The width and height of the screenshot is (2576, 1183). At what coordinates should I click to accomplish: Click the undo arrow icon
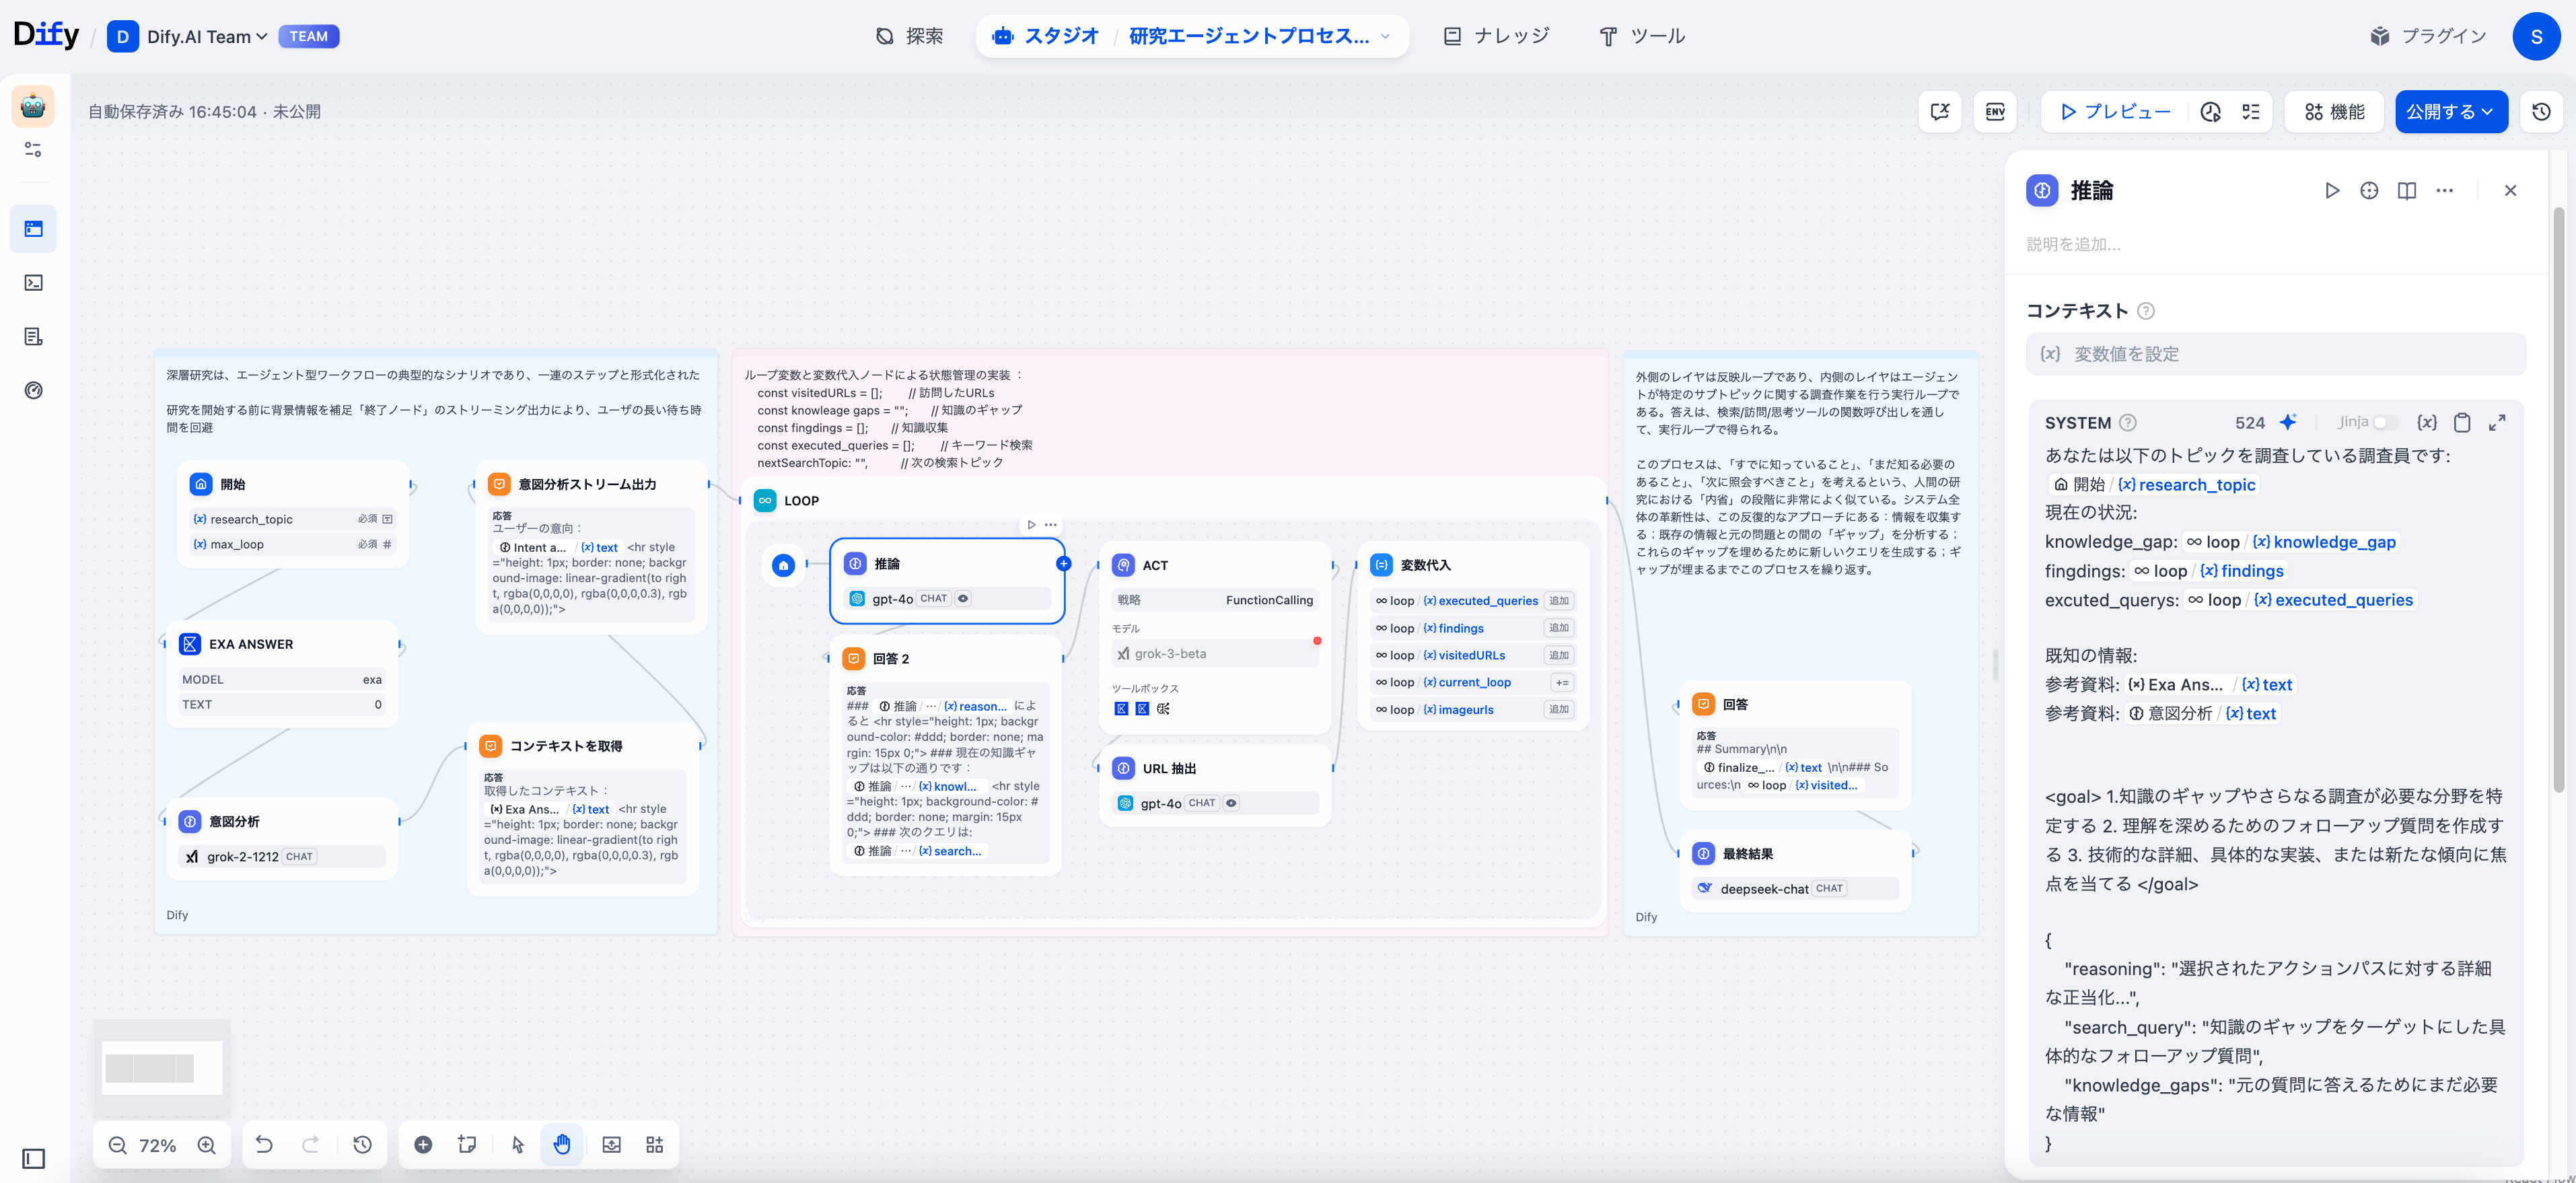point(264,1144)
